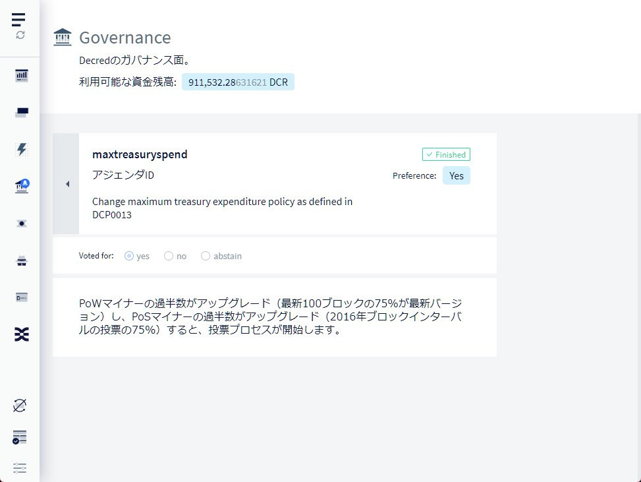Click the Preference "Yes" badge
This screenshot has width=641, height=482.
pos(457,176)
